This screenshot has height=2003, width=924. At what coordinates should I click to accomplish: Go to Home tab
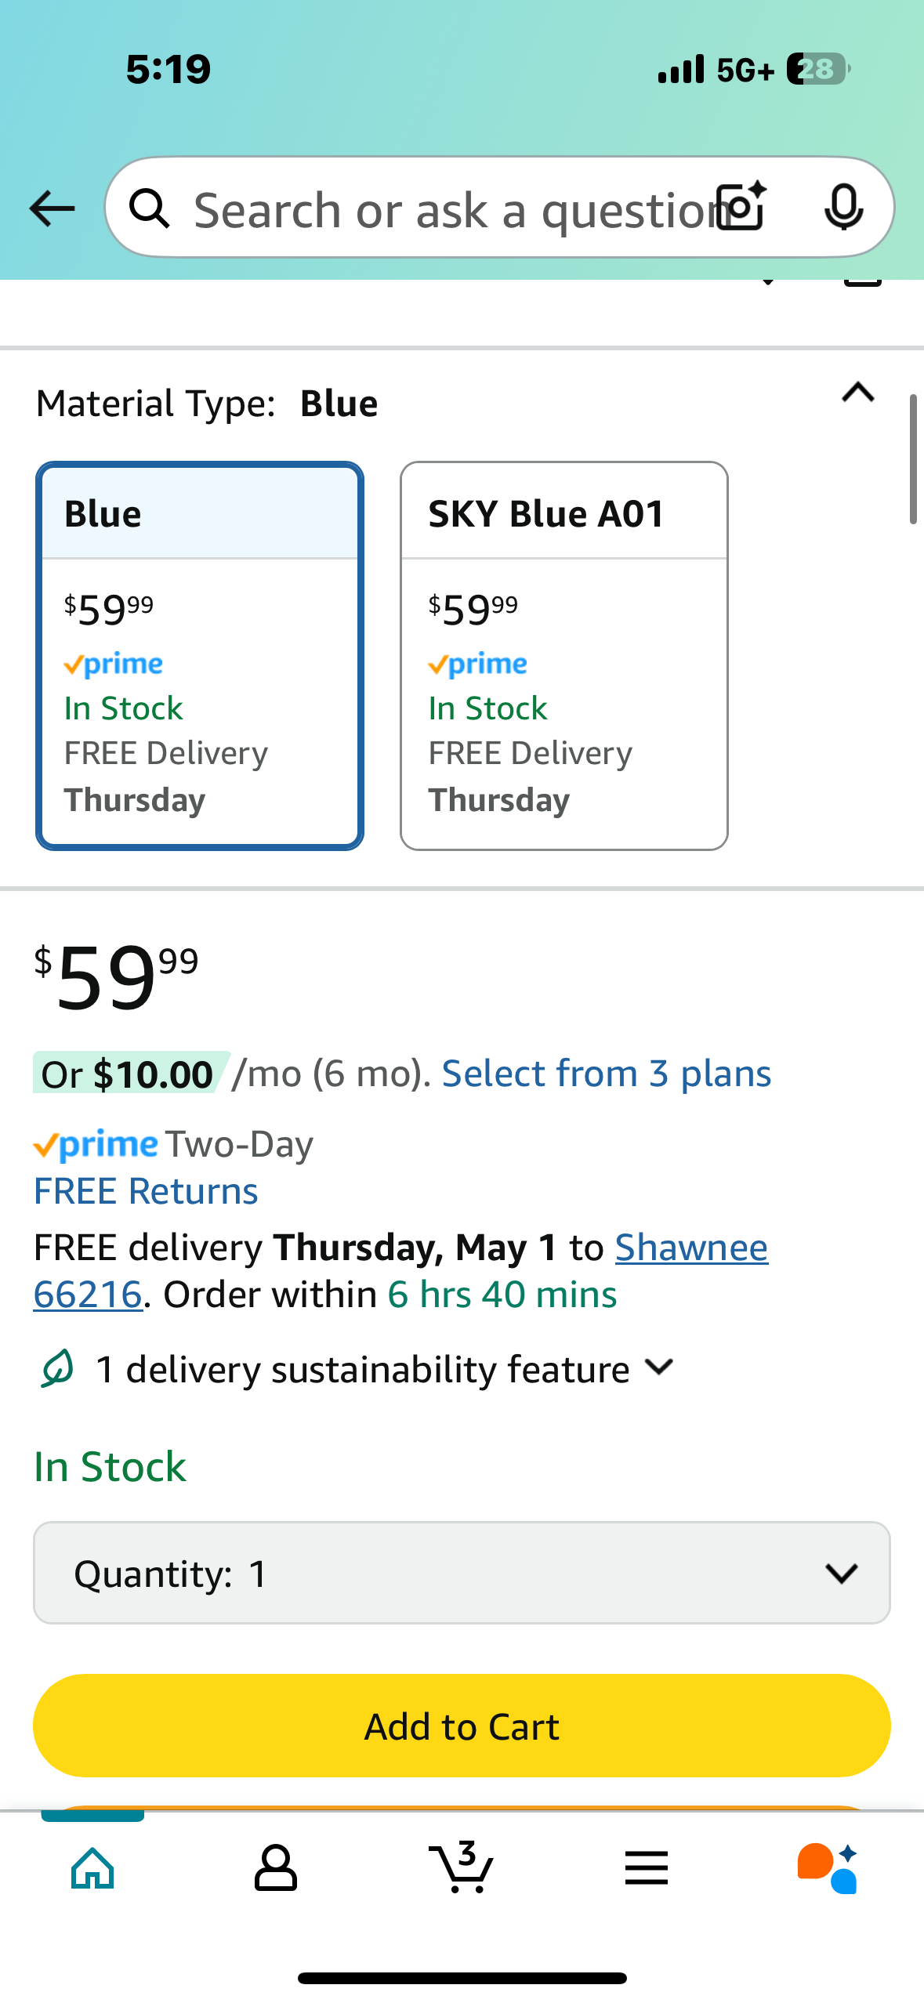(x=93, y=1867)
